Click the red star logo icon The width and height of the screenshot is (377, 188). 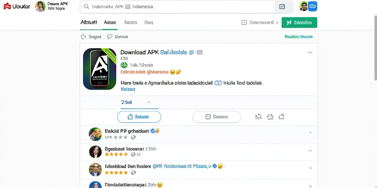point(7,6)
